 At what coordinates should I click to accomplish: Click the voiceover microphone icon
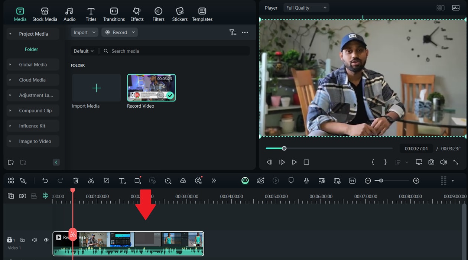tap(306, 181)
